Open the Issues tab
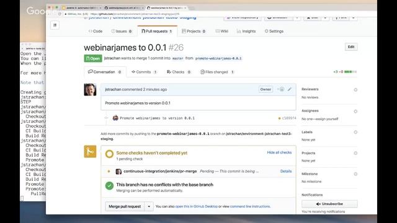 [x=122, y=31]
